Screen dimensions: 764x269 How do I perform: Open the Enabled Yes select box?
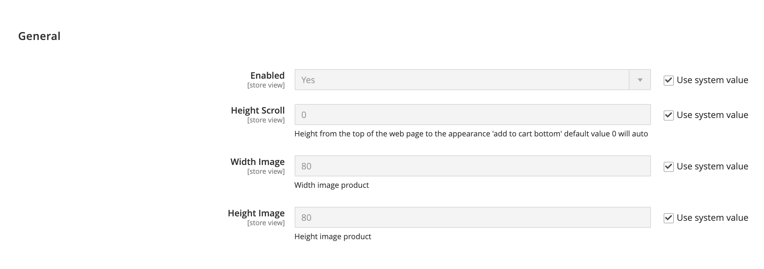click(x=460, y=80)
